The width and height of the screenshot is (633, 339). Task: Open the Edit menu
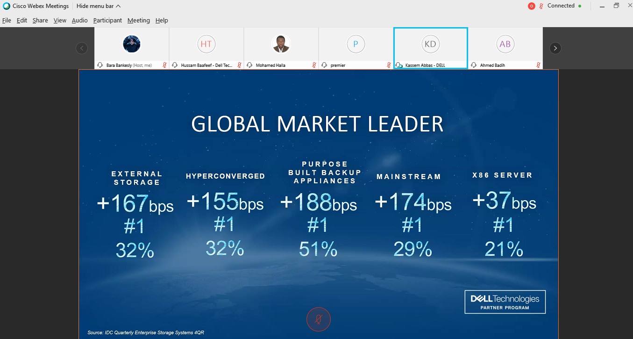pos(22,21)
